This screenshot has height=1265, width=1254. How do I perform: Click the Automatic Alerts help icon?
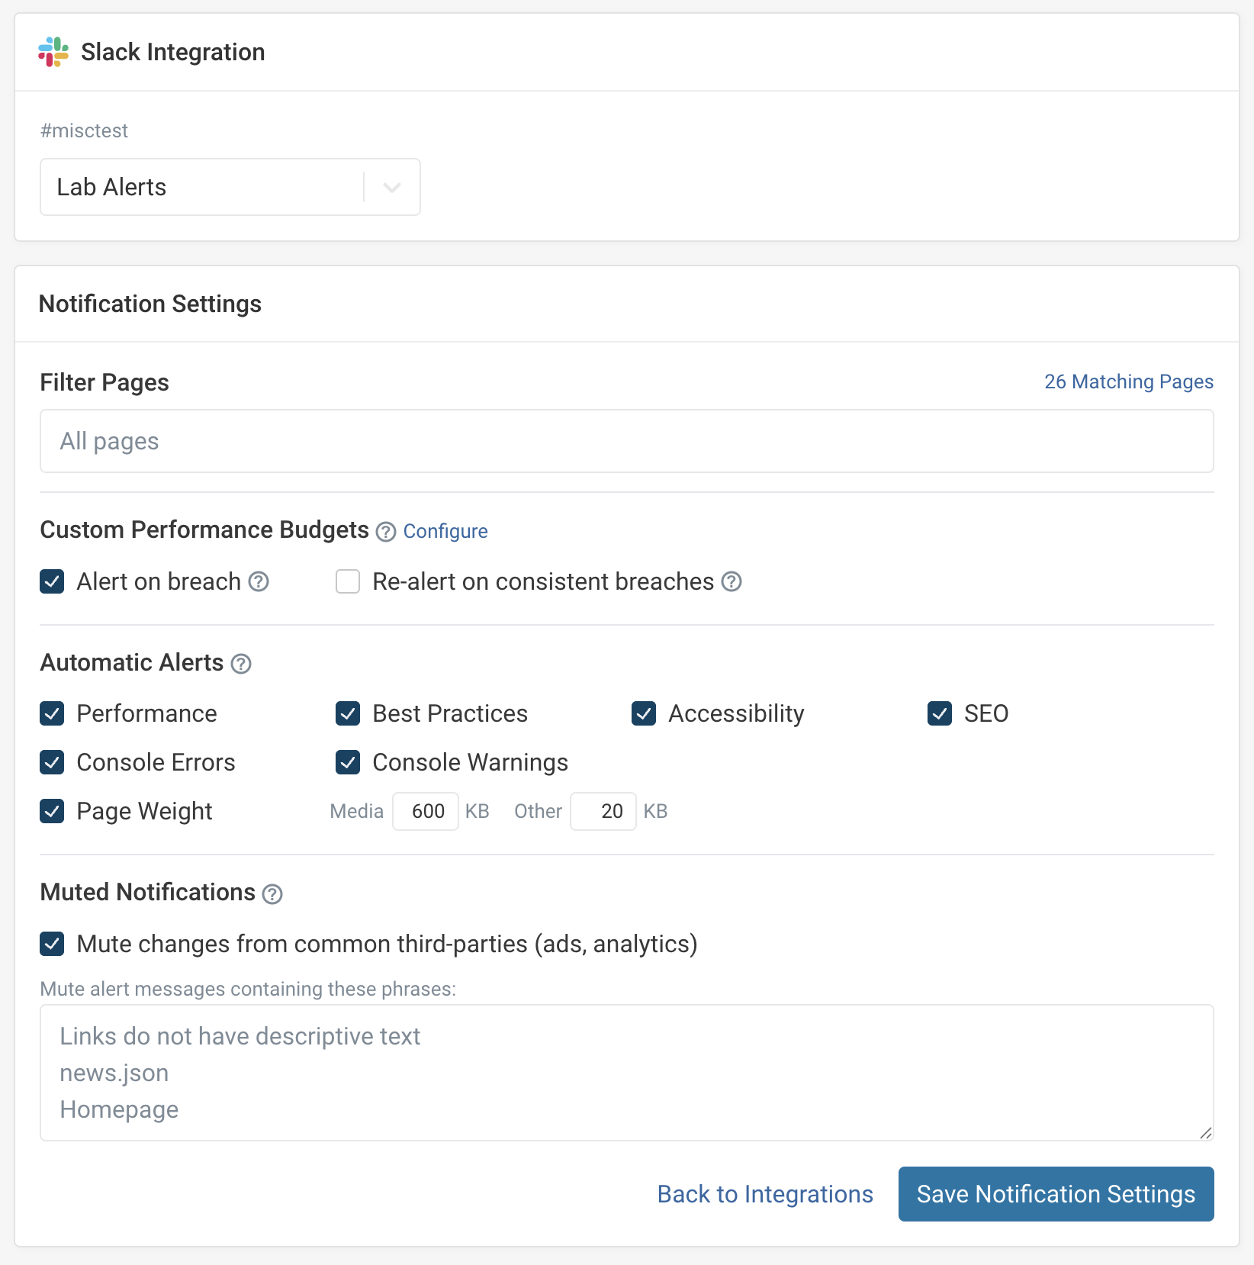[x=241, y=664]
